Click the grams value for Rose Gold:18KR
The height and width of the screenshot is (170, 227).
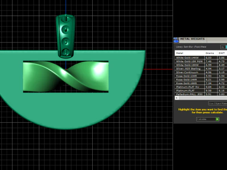(209, 83)
